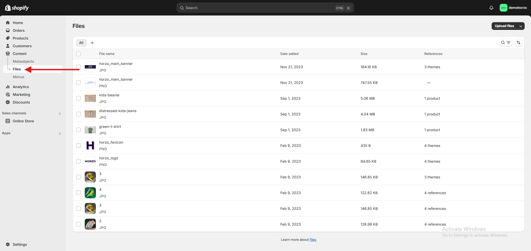This screenshot has width=531, height=251.
Task: Open the green-t-shirt thumbnail
Action: [x=90, y=130]
